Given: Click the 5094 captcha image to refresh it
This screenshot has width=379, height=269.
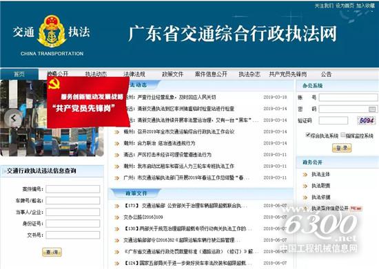Looking at the screenshot, I should pos(366,120).
